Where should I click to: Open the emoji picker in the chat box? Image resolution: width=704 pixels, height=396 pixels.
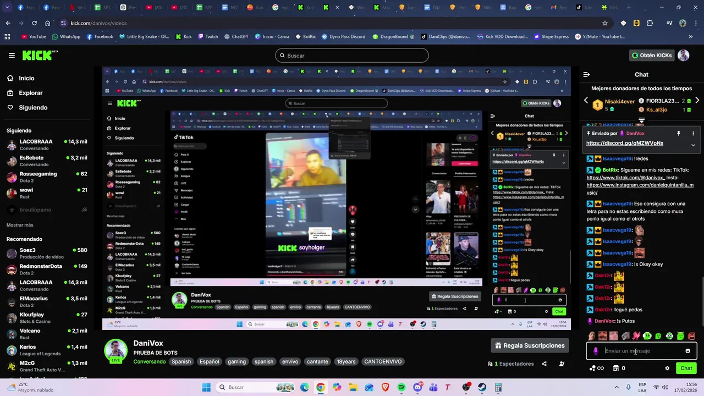tap(687, 351)
